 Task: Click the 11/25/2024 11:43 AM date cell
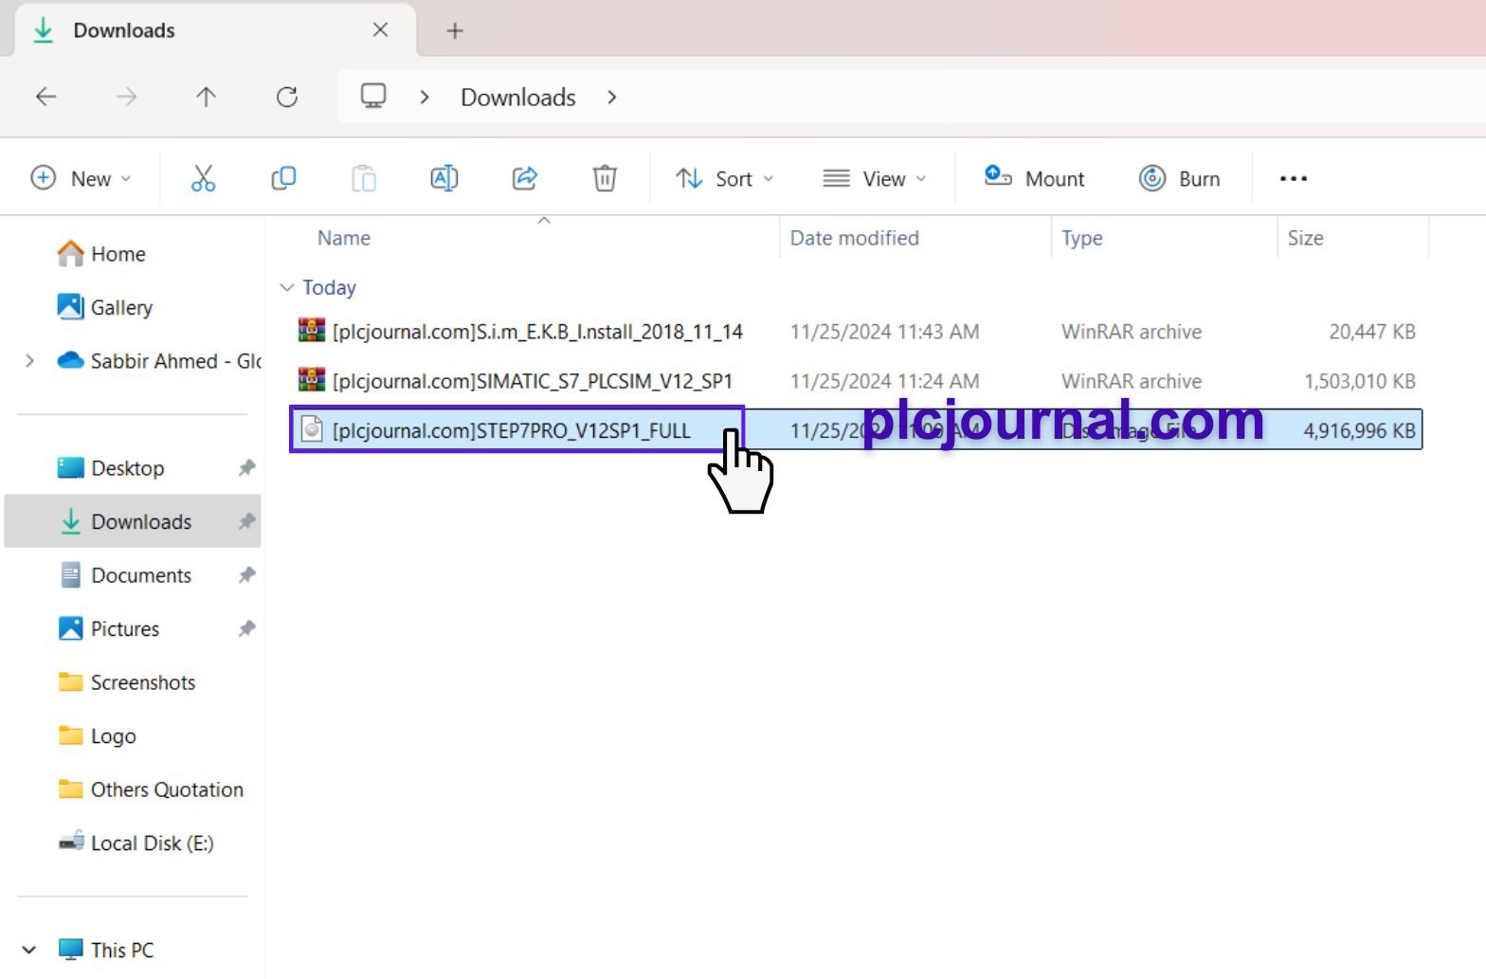(x=885, y=332)
